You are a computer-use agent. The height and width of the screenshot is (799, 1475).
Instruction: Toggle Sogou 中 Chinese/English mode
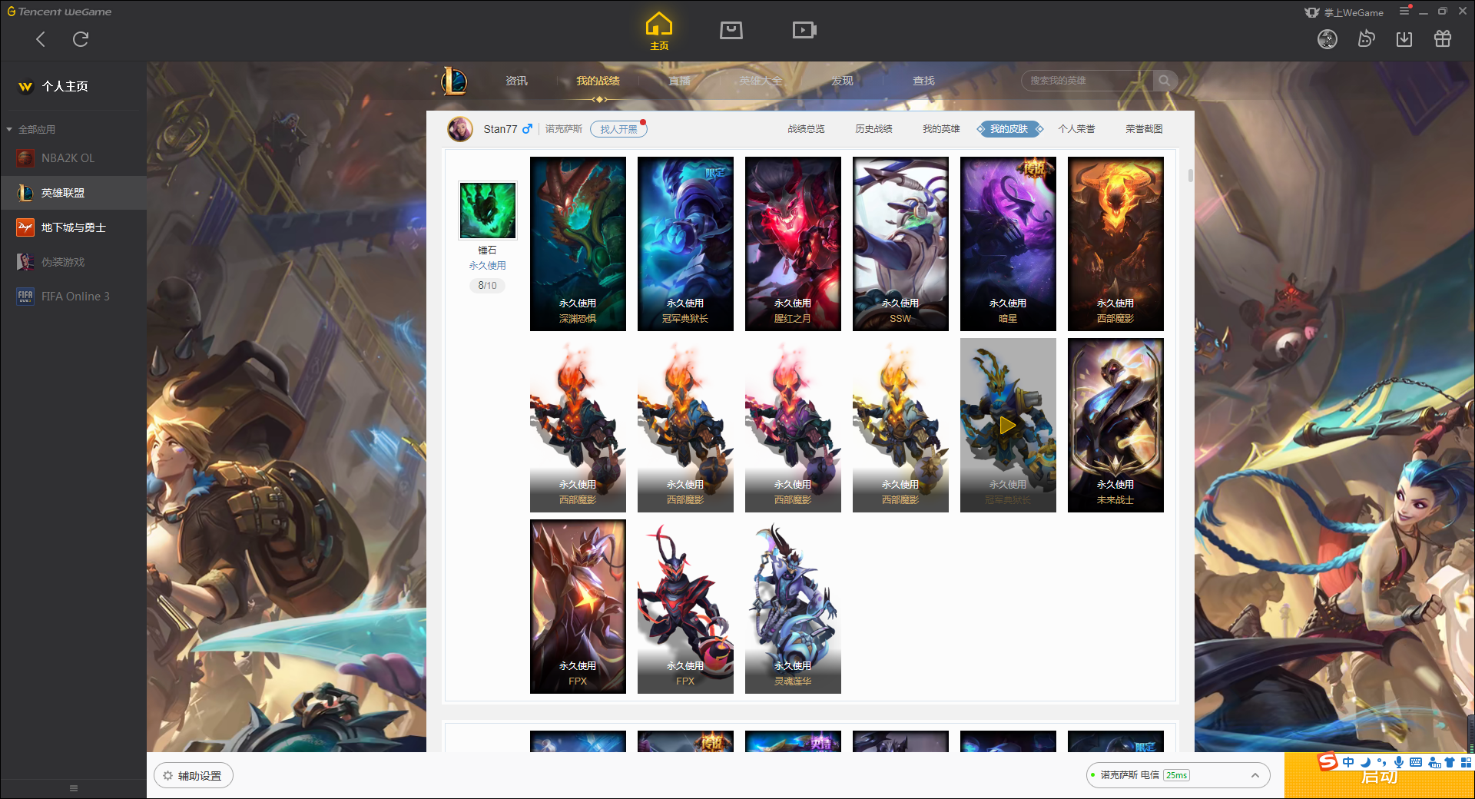coord(1348,762)
